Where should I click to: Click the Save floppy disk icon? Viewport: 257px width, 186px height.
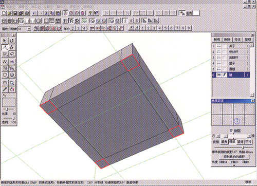coord(15,13)
